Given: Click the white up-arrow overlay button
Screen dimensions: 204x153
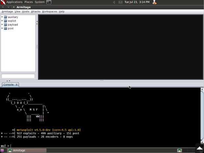Looking at the screenshot, I should [200, 148].
